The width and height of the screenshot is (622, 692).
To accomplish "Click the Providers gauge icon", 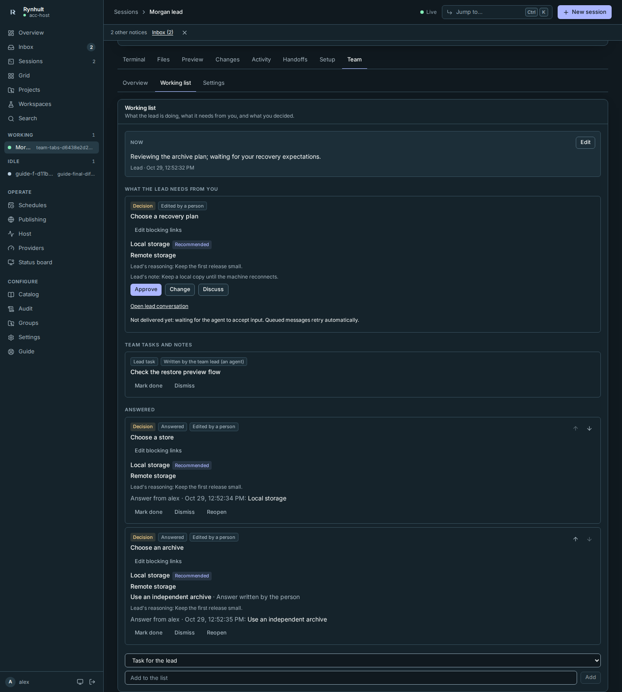I will [x=11, y=248].
